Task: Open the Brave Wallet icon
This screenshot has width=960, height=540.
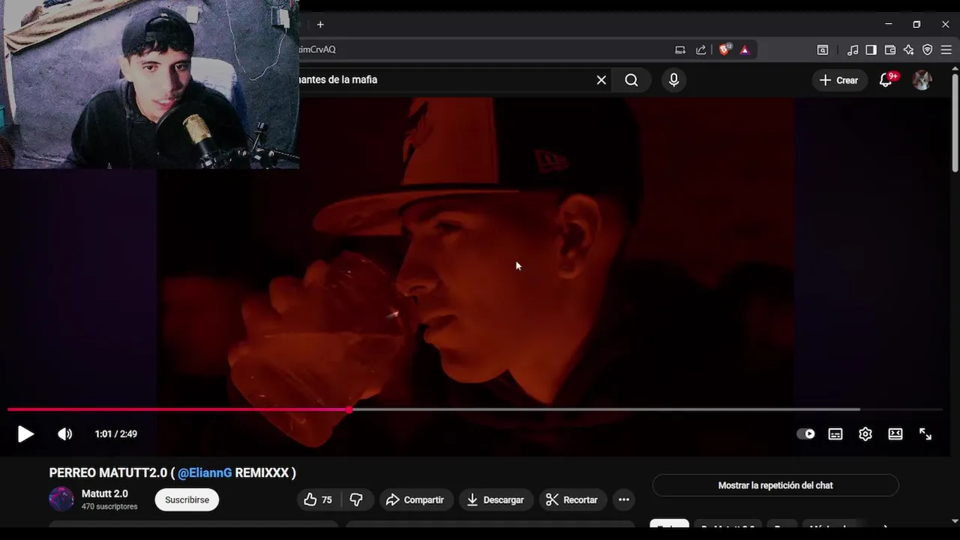Action: [x=890, y=50]
